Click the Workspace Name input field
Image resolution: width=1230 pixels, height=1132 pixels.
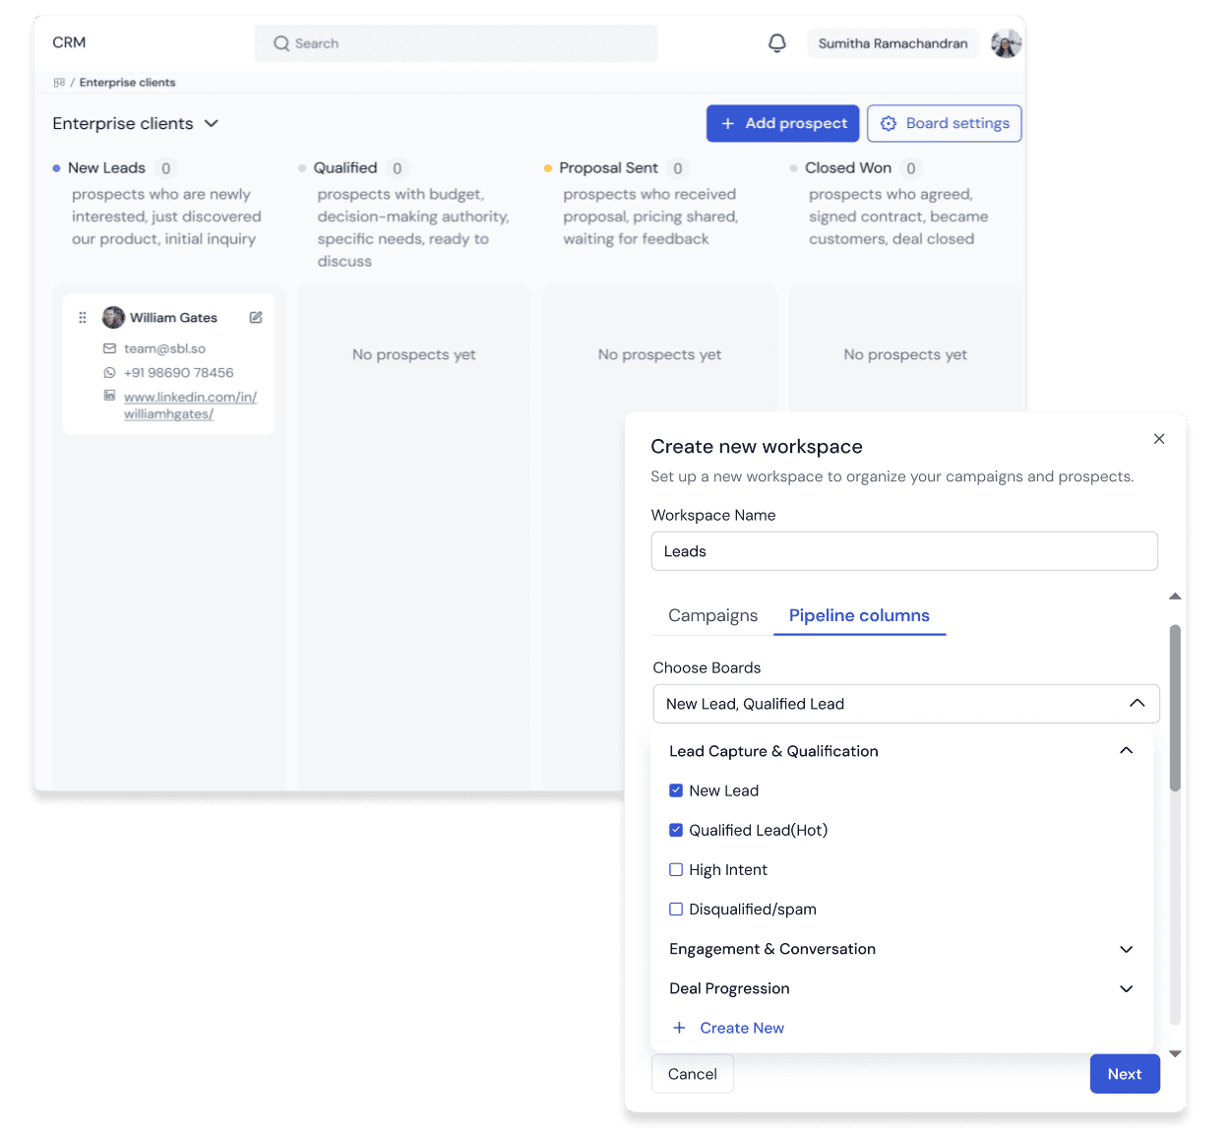[x=904, y=551]
